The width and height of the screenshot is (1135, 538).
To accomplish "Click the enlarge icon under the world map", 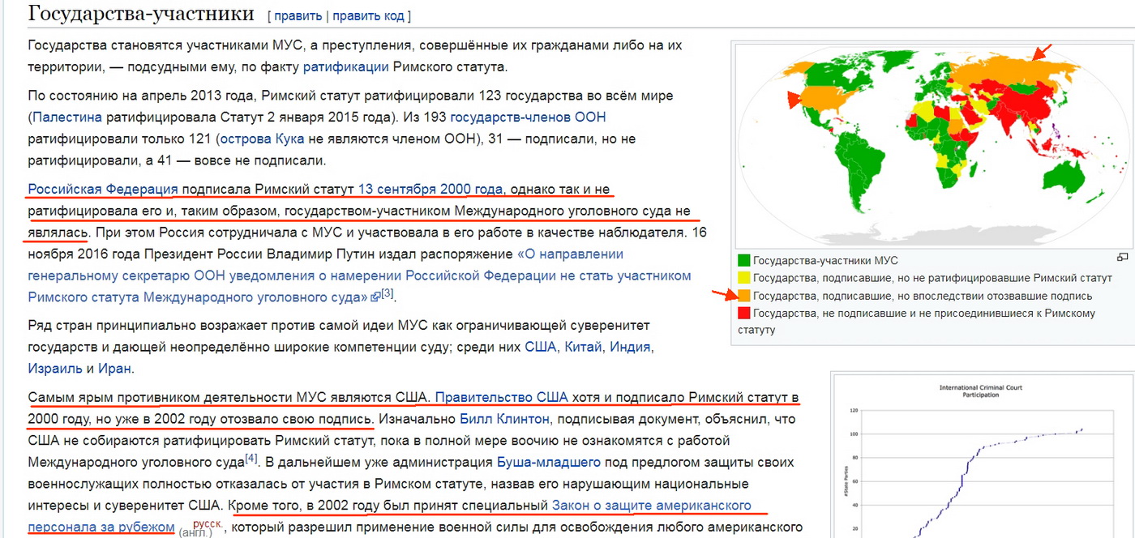I will point(1122,257).
